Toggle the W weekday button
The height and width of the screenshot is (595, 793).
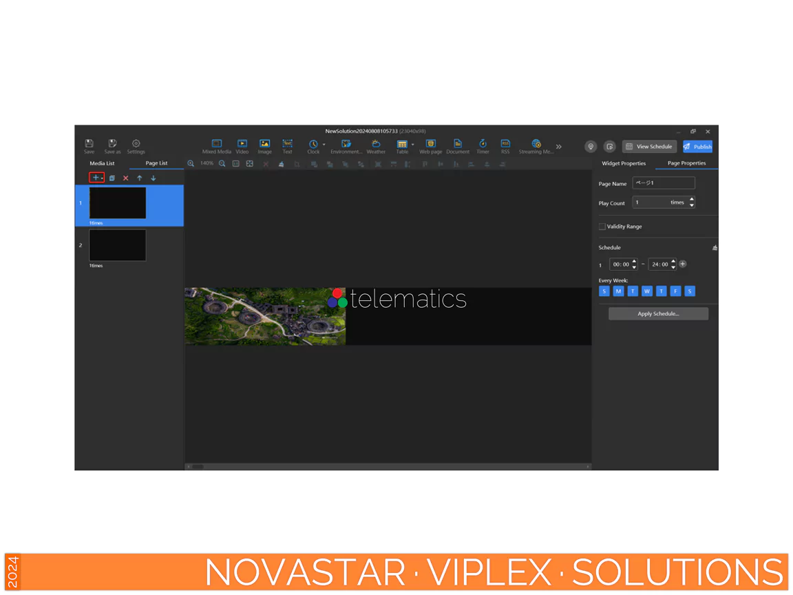point(647,291)
